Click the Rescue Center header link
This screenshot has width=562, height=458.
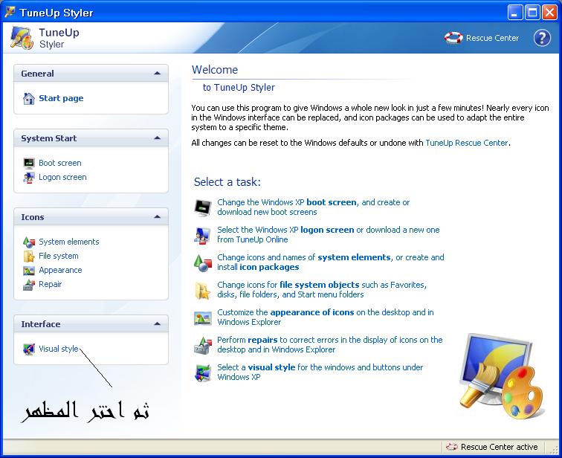(492, 38)
